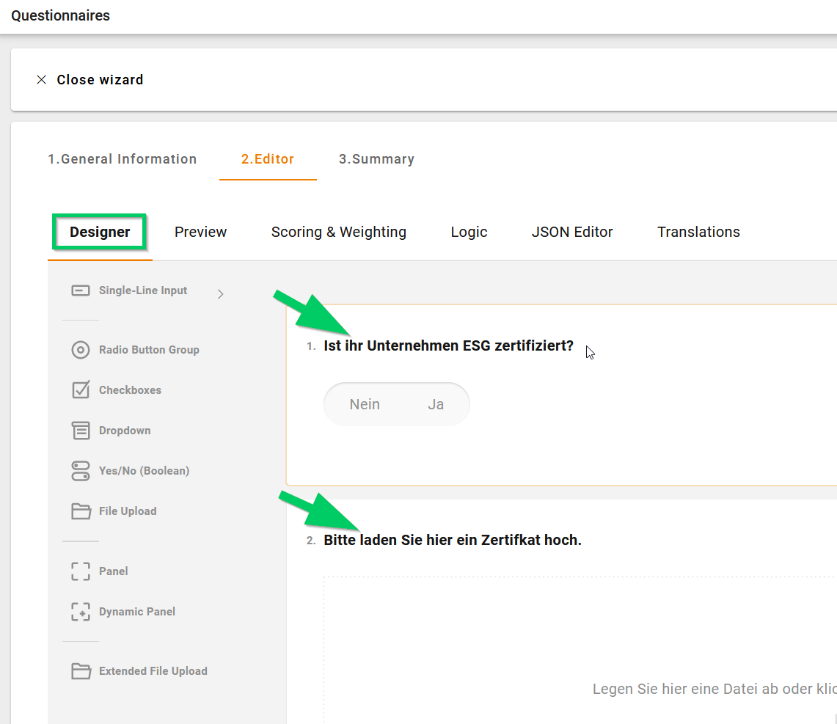Open the JSON Editor tab

click(572, 232)
